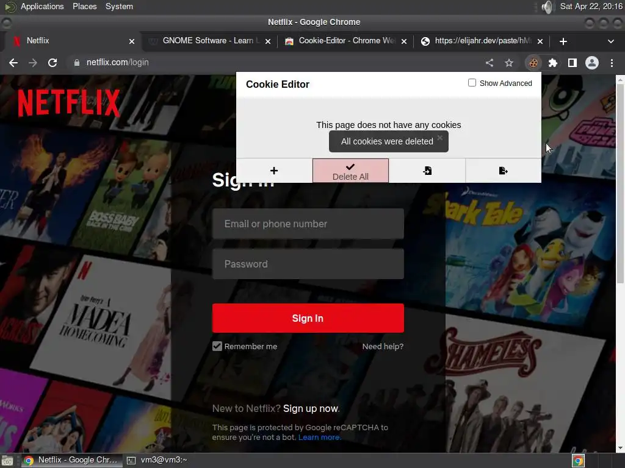Expand the Chrome tab search dropdown
Image resolution: width=625 pixels, height=468 pixels.
coord(610,41)
